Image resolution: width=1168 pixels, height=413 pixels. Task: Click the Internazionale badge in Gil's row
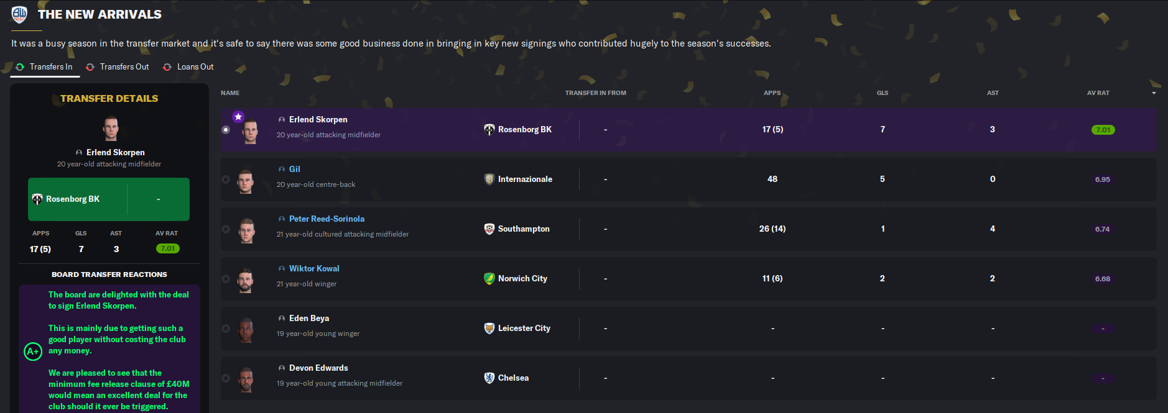click(489, 179)
